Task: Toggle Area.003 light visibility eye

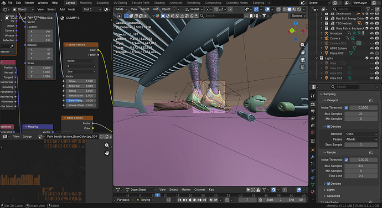Action: [x=372, y=78]
